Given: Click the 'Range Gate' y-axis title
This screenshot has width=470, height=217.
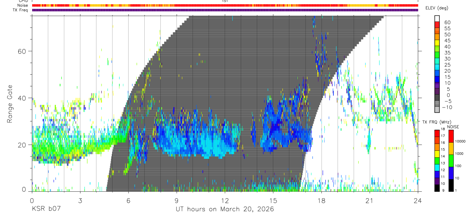Looking at the screenshot, I should [x=10, y=103].
